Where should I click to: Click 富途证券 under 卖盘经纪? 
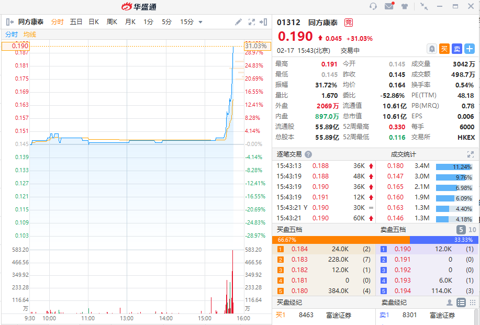click(x=442, y=315)
